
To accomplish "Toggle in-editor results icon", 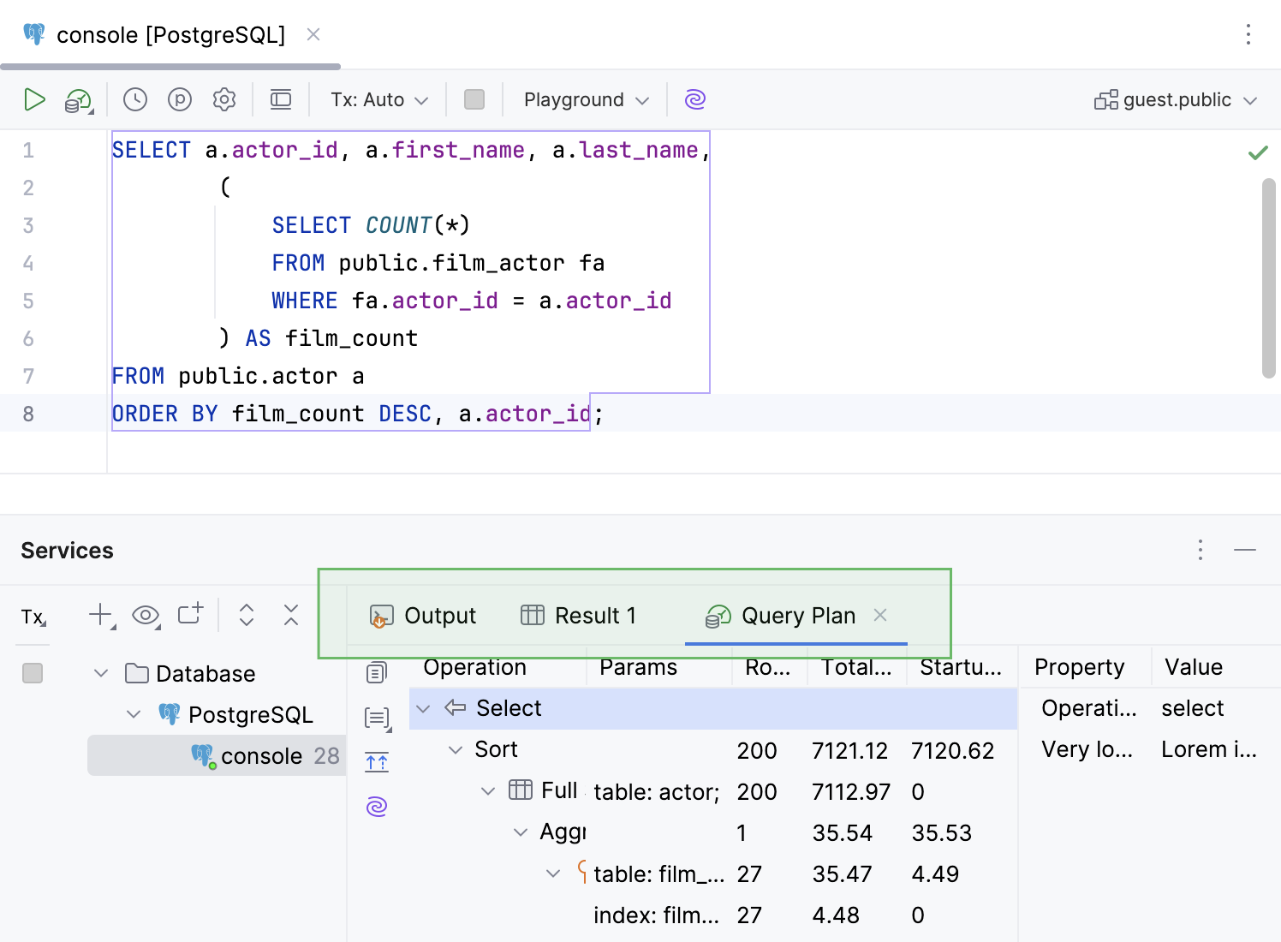I will (x=281, y=100).
